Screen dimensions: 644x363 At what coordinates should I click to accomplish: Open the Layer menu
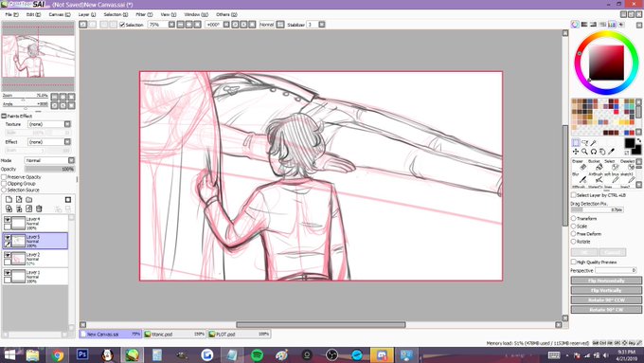(x=87, y=14)
